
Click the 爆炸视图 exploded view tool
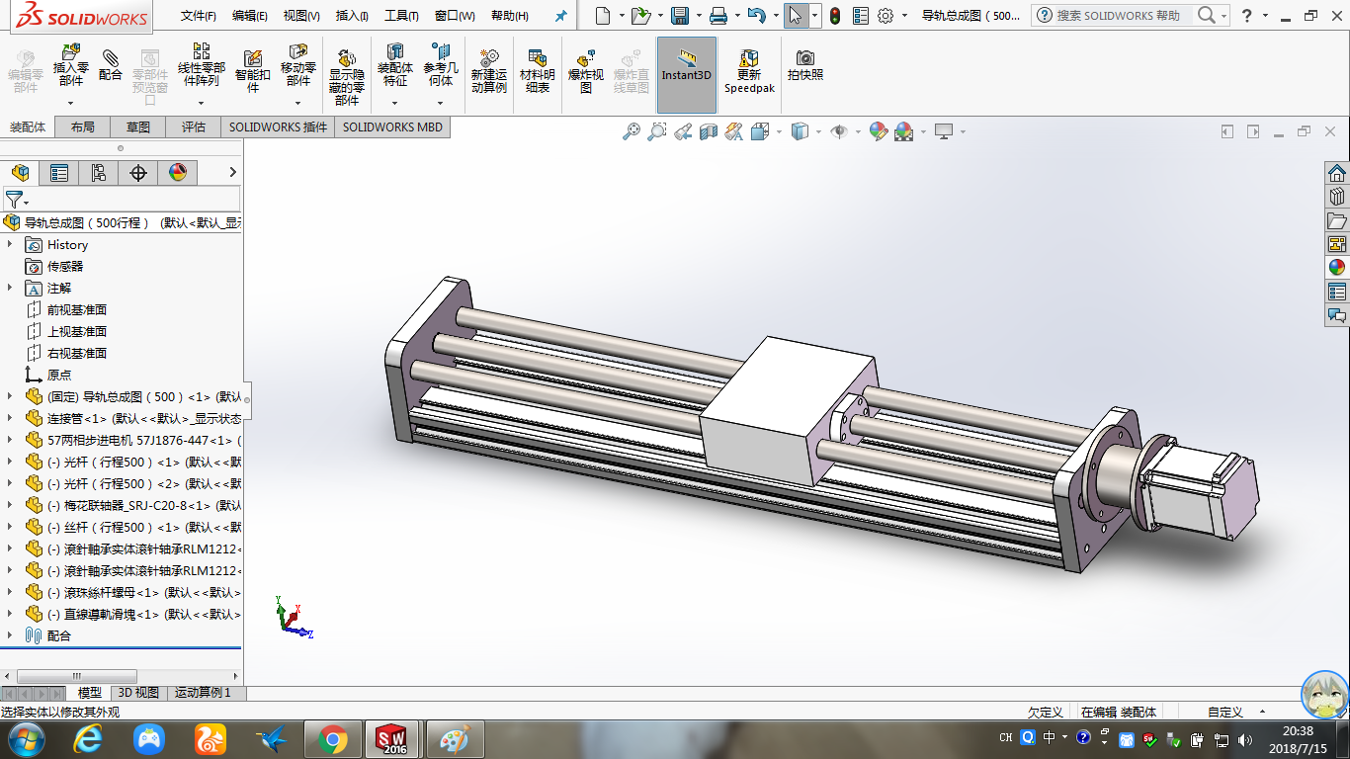click(x=586, y=71)
